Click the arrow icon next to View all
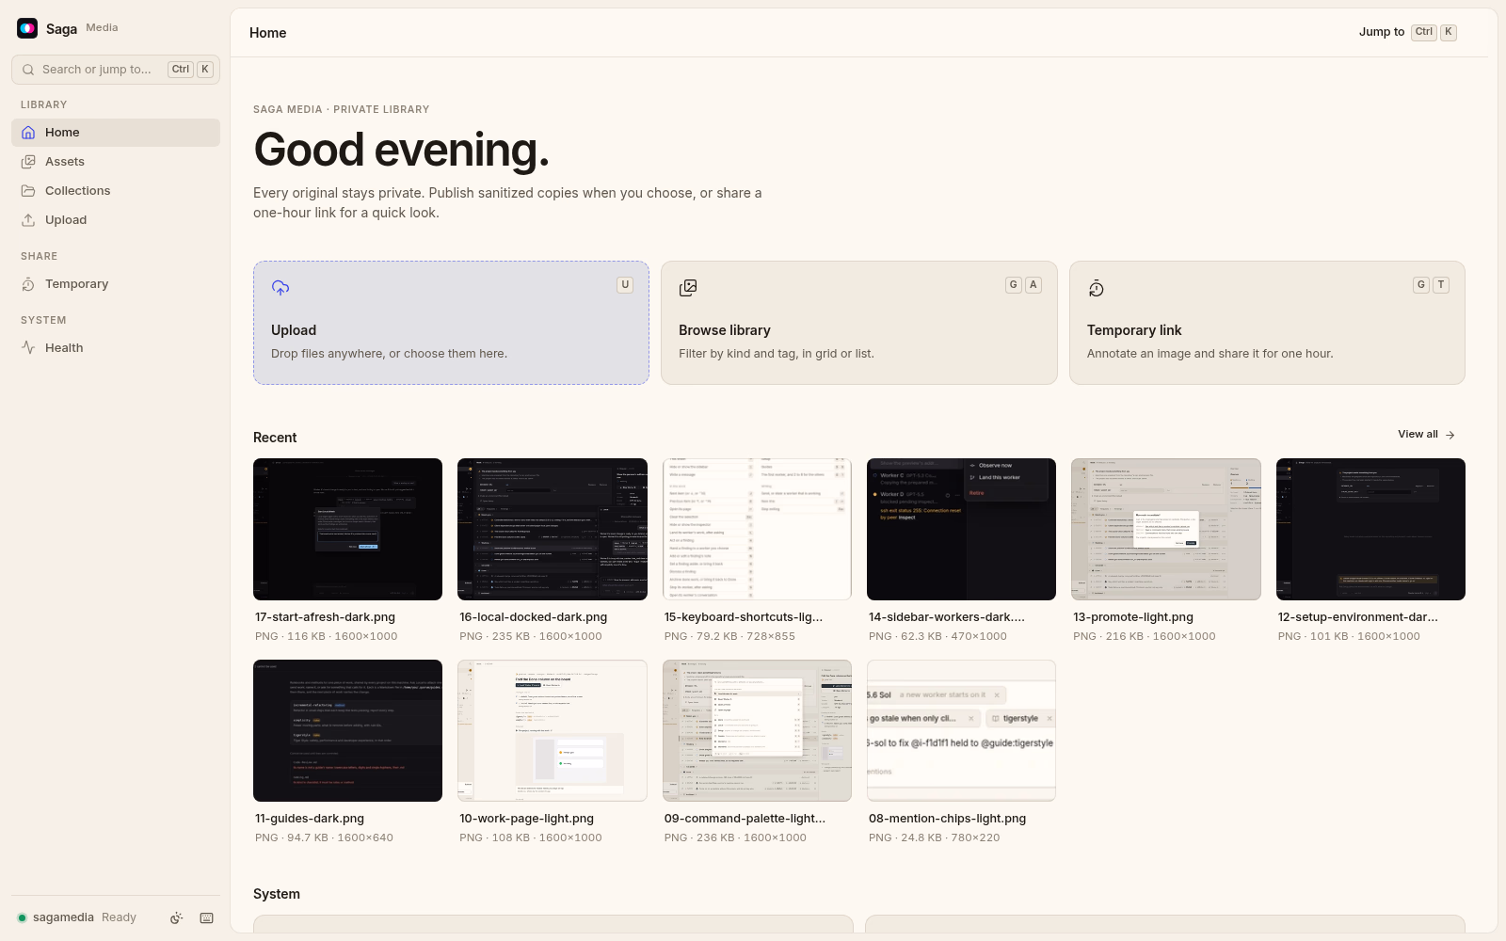This screenshot has width=1506, height=941. [1450, 435]
